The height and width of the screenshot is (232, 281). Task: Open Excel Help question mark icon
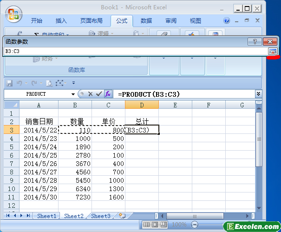227,21
